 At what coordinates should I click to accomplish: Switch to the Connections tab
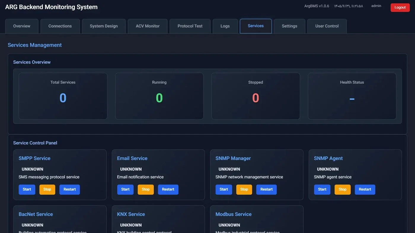60,26
